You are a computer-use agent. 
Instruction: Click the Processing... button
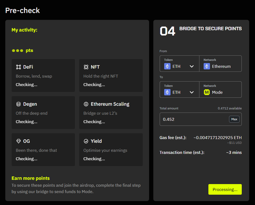point(225,189)
